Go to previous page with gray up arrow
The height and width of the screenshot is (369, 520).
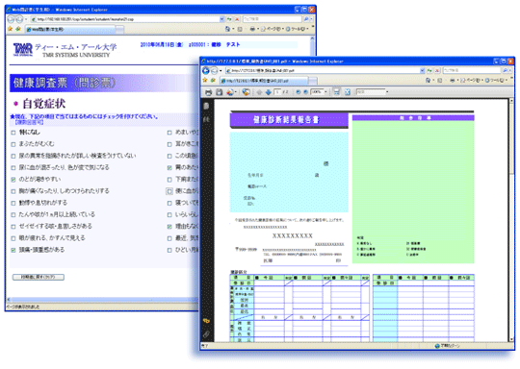[259, 92]
